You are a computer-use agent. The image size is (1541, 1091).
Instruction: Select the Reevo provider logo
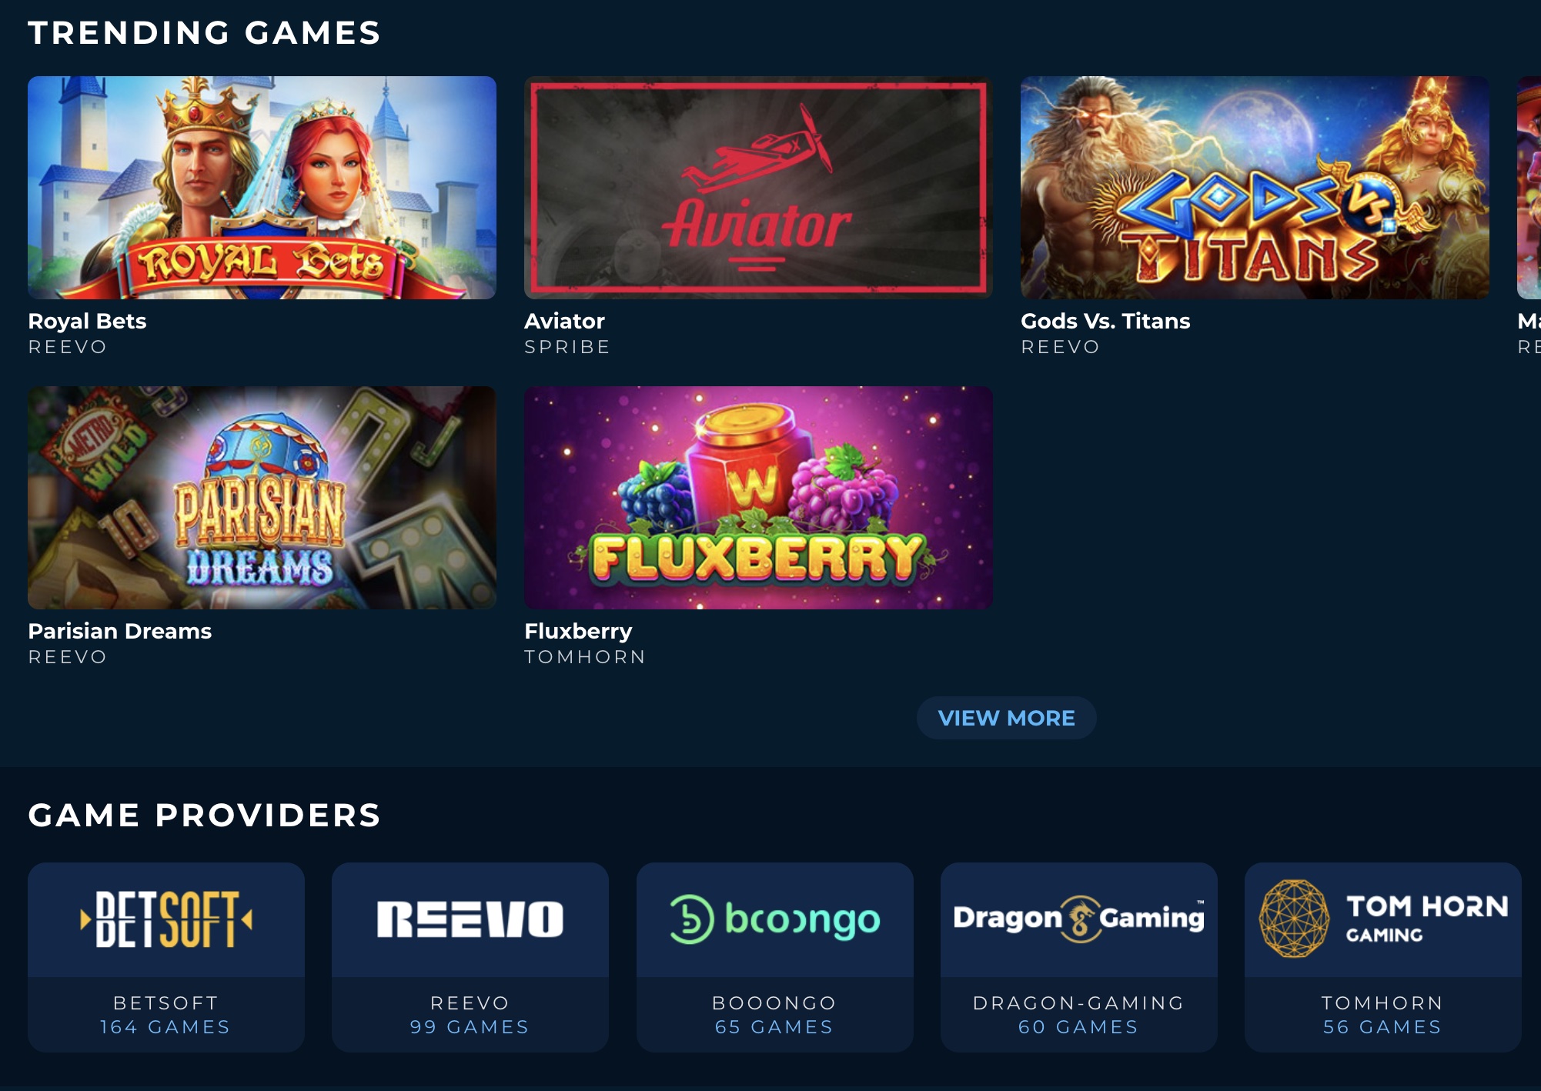click(x=470, y=919)
